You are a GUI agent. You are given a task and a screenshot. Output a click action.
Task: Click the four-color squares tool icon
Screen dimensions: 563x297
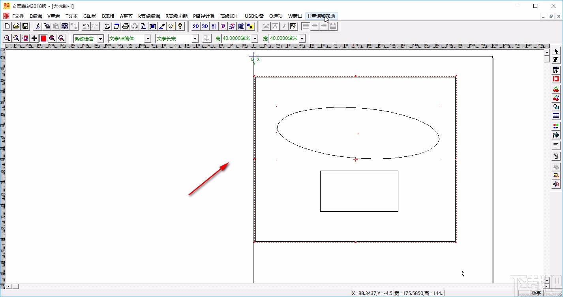point(556,126)
